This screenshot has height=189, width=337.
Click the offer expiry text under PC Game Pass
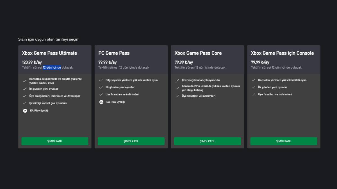124,67
